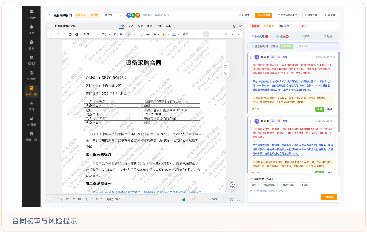Apply italic formatting
Viewport: 367px width, 232px height.
coord(135,34)
